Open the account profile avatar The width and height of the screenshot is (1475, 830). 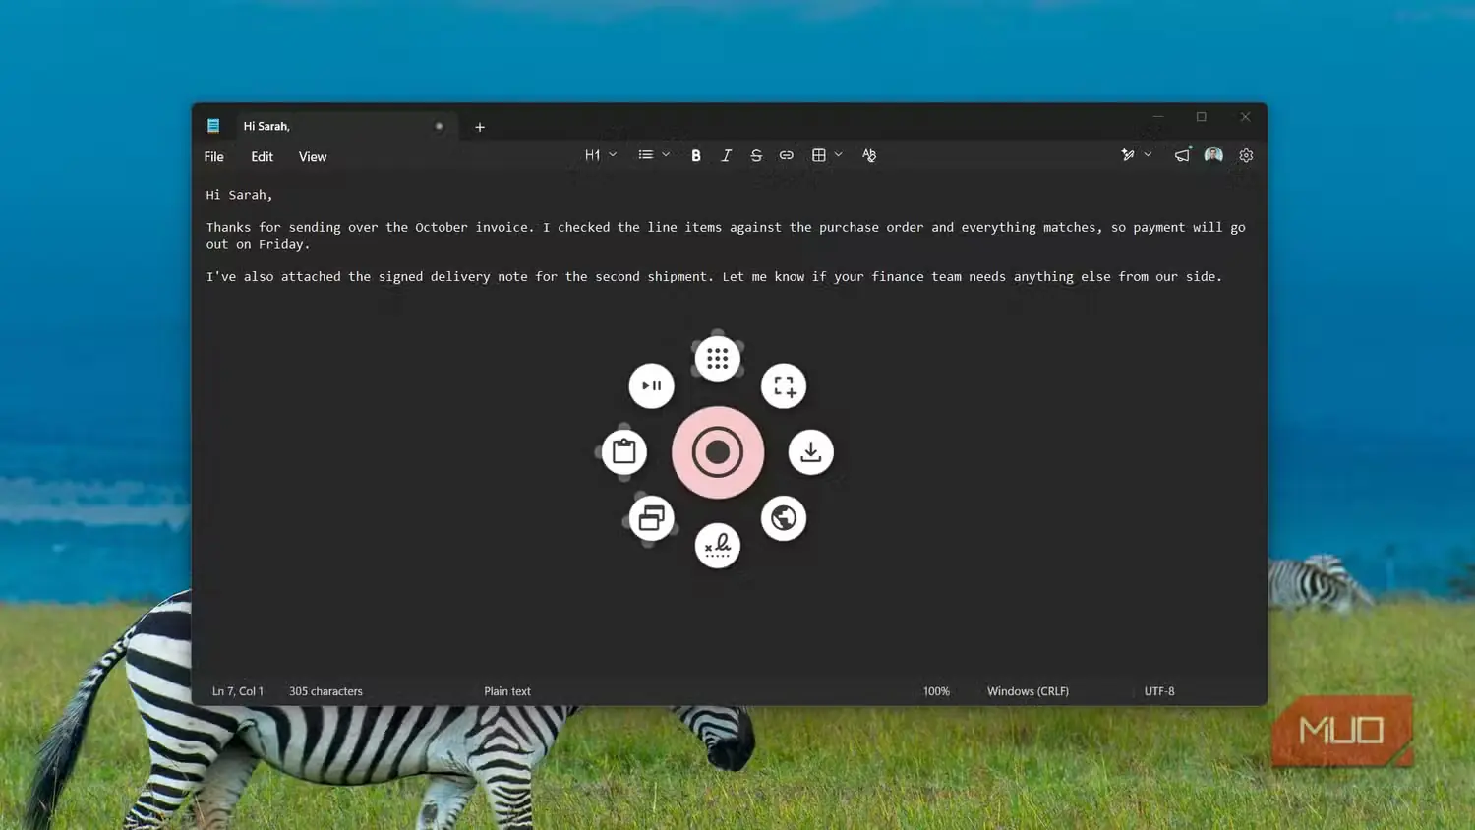(1213, 155)
